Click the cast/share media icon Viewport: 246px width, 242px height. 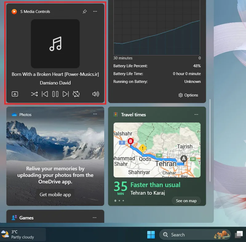[x=15, y=94]
